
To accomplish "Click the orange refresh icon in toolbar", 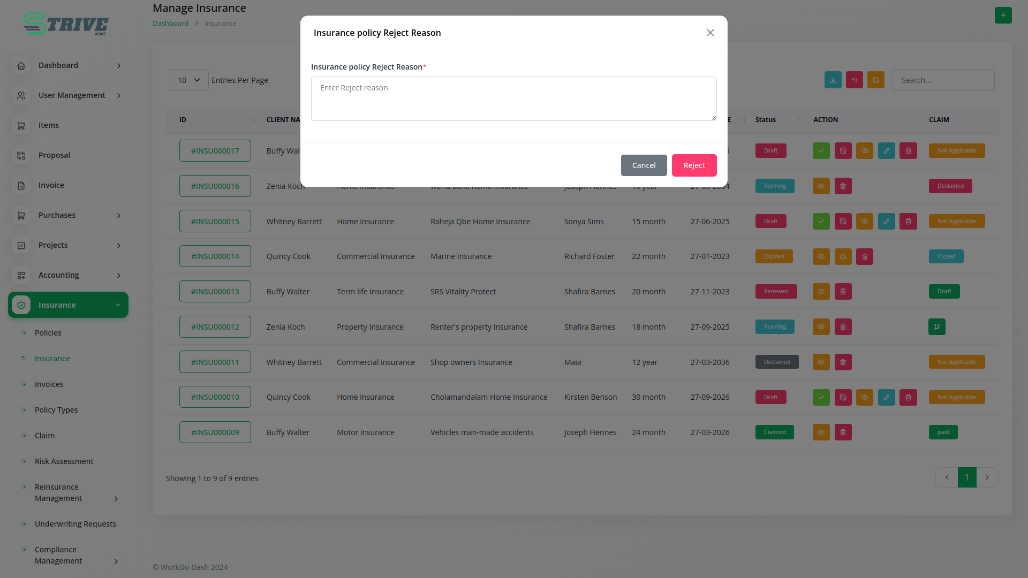I will (875, 80).
